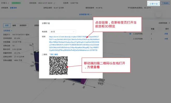Click the 下载报告 button
The height and width of the screenshot is (103, 171).
click(165, 3)
